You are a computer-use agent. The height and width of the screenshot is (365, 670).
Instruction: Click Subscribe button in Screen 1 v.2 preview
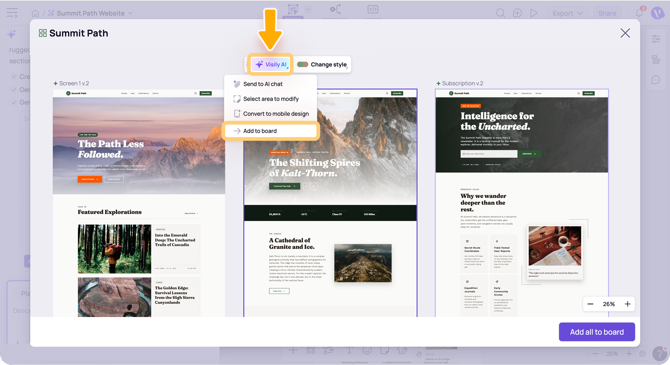pyautogui.click(x=206, y=93)
